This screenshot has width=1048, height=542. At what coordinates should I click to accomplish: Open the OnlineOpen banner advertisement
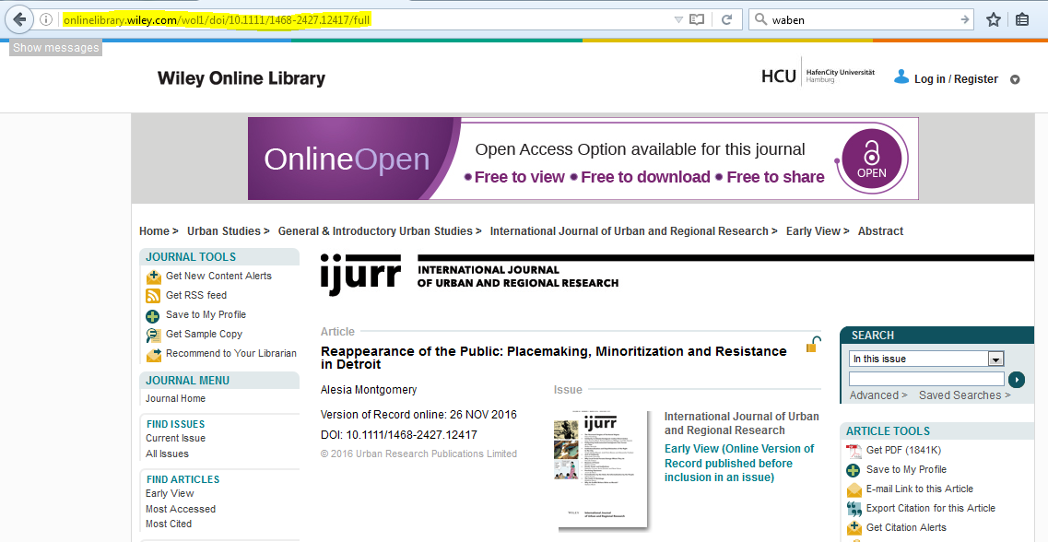coord(583,159)
